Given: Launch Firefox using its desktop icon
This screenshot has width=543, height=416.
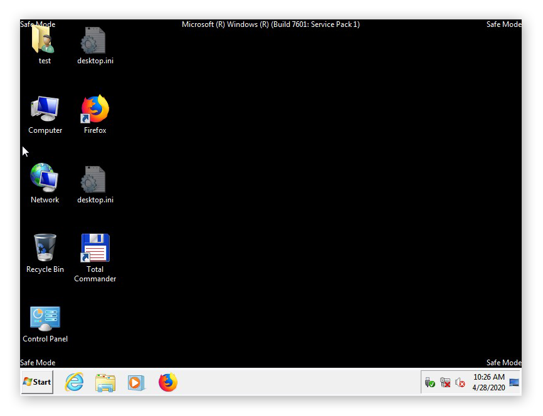Looking at the screenshot, I should pyautogui.click(x=95, y=108).
